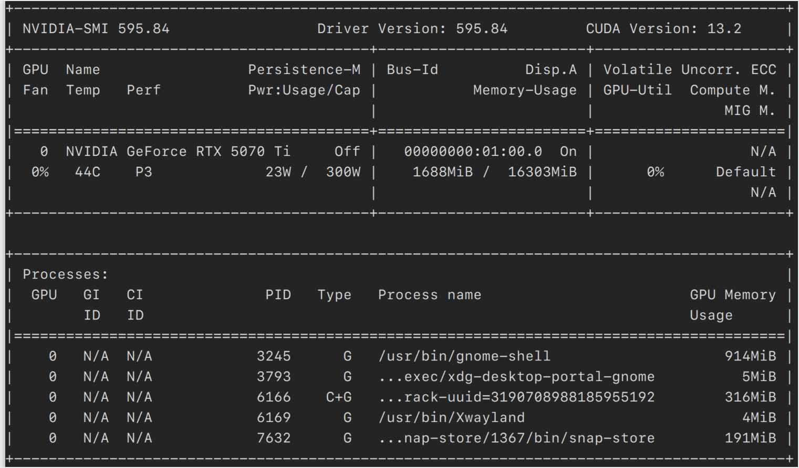
Task: Select PID "3245" in the process list
Action: coord(274,356)
